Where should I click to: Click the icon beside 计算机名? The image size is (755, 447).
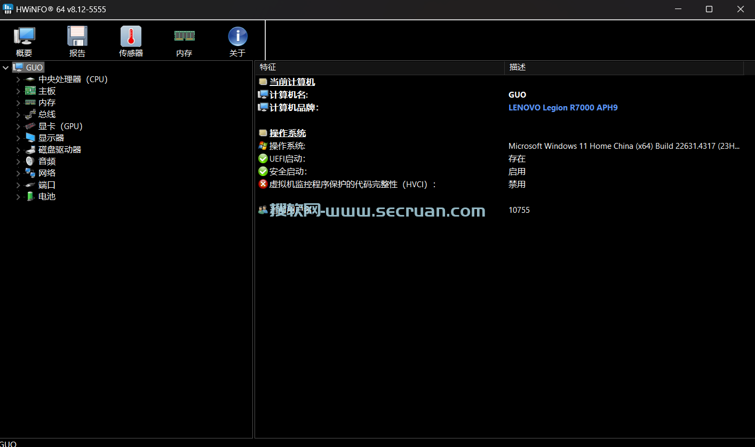click(x=263, y=94)
